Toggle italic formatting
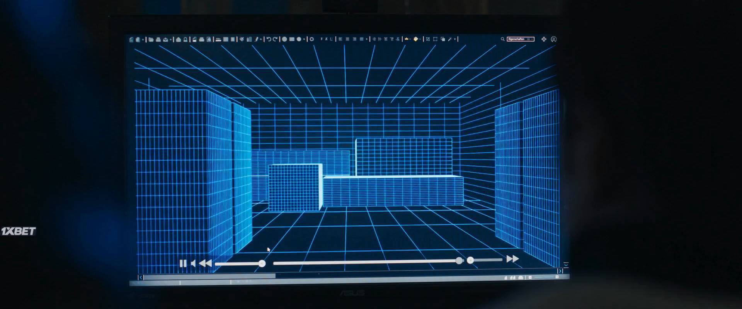Screen dimensions: 742x309 pos(326,39)
